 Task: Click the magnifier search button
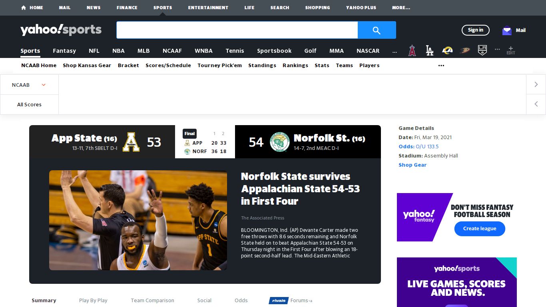coord(377,30)
